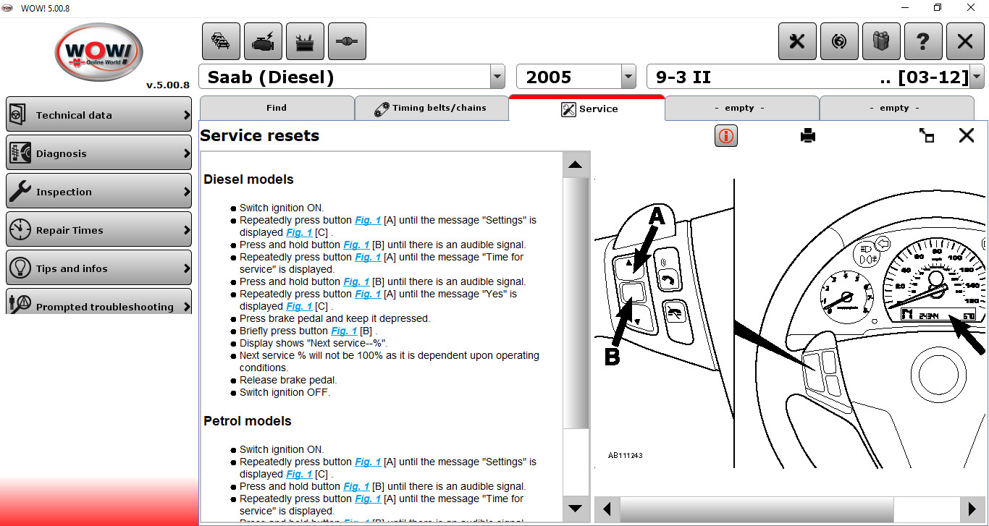
Task: Click the vertical scrollbar thumb of instructions
Action: [x=576, y=303]
